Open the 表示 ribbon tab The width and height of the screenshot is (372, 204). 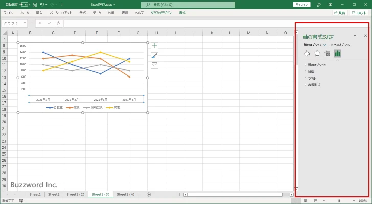coord(125,13)
